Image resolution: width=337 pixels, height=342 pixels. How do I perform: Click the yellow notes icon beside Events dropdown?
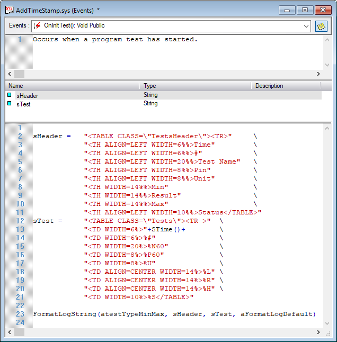[321, 26]
